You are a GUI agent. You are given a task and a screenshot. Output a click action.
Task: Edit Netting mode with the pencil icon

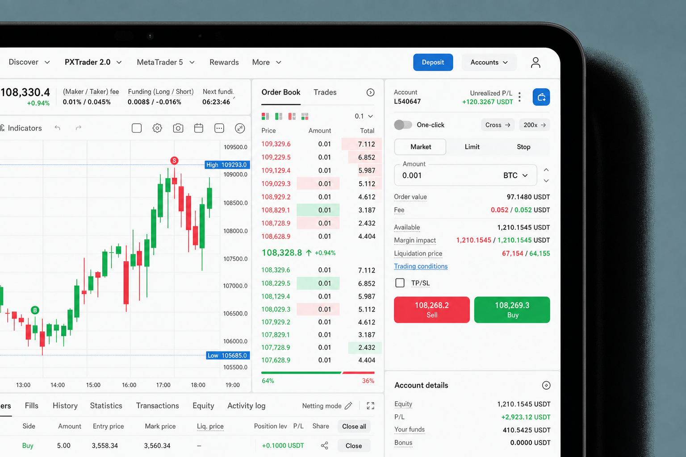pos(348,406)
